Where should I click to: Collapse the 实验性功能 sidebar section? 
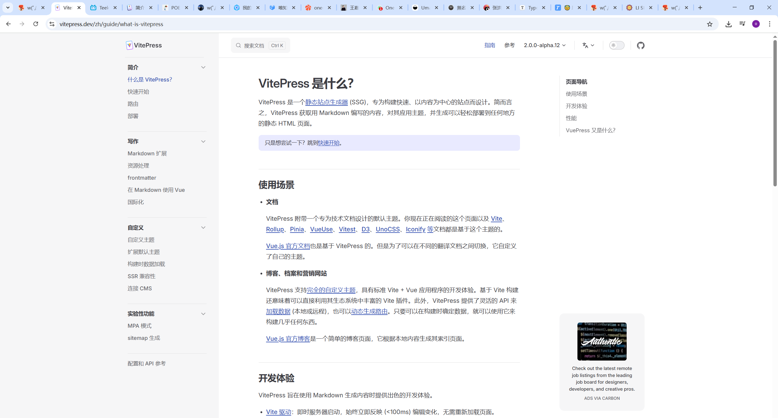pos(203,314)
